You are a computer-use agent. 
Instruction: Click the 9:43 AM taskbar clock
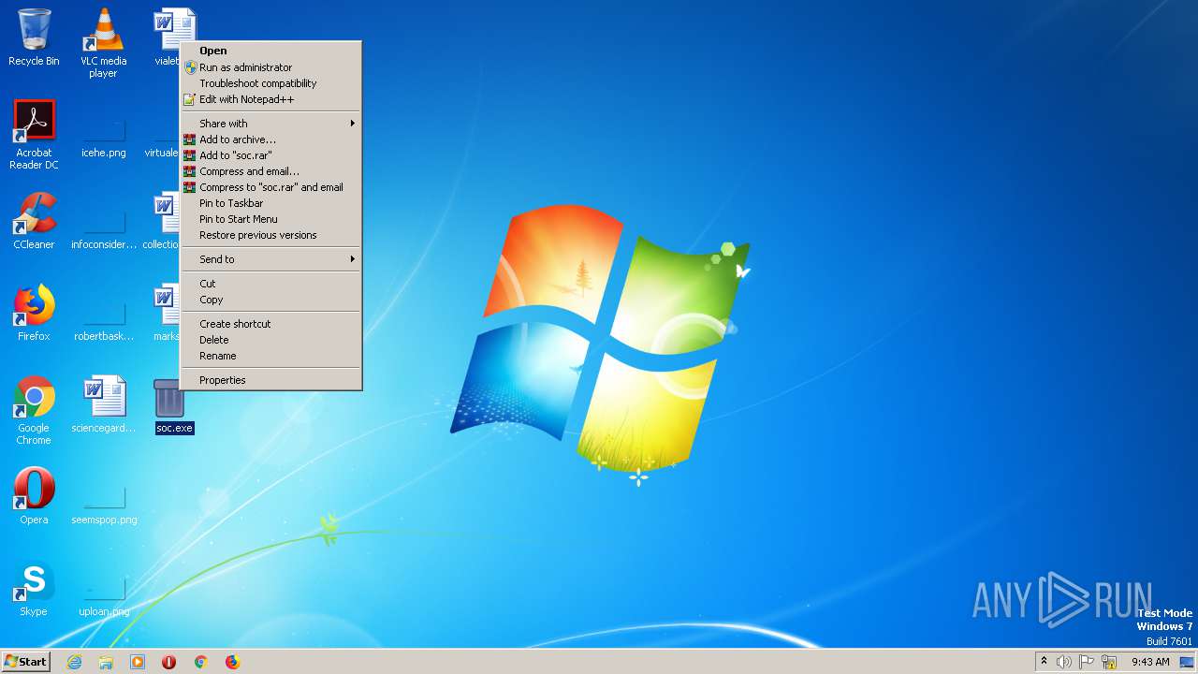(x=1150, y=662)
